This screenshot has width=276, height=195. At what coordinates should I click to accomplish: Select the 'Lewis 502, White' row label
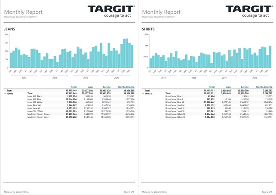[35, 111]
